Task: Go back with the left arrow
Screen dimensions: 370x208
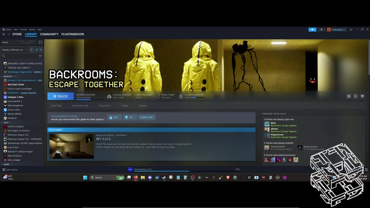Action: [x=4, y=34]
